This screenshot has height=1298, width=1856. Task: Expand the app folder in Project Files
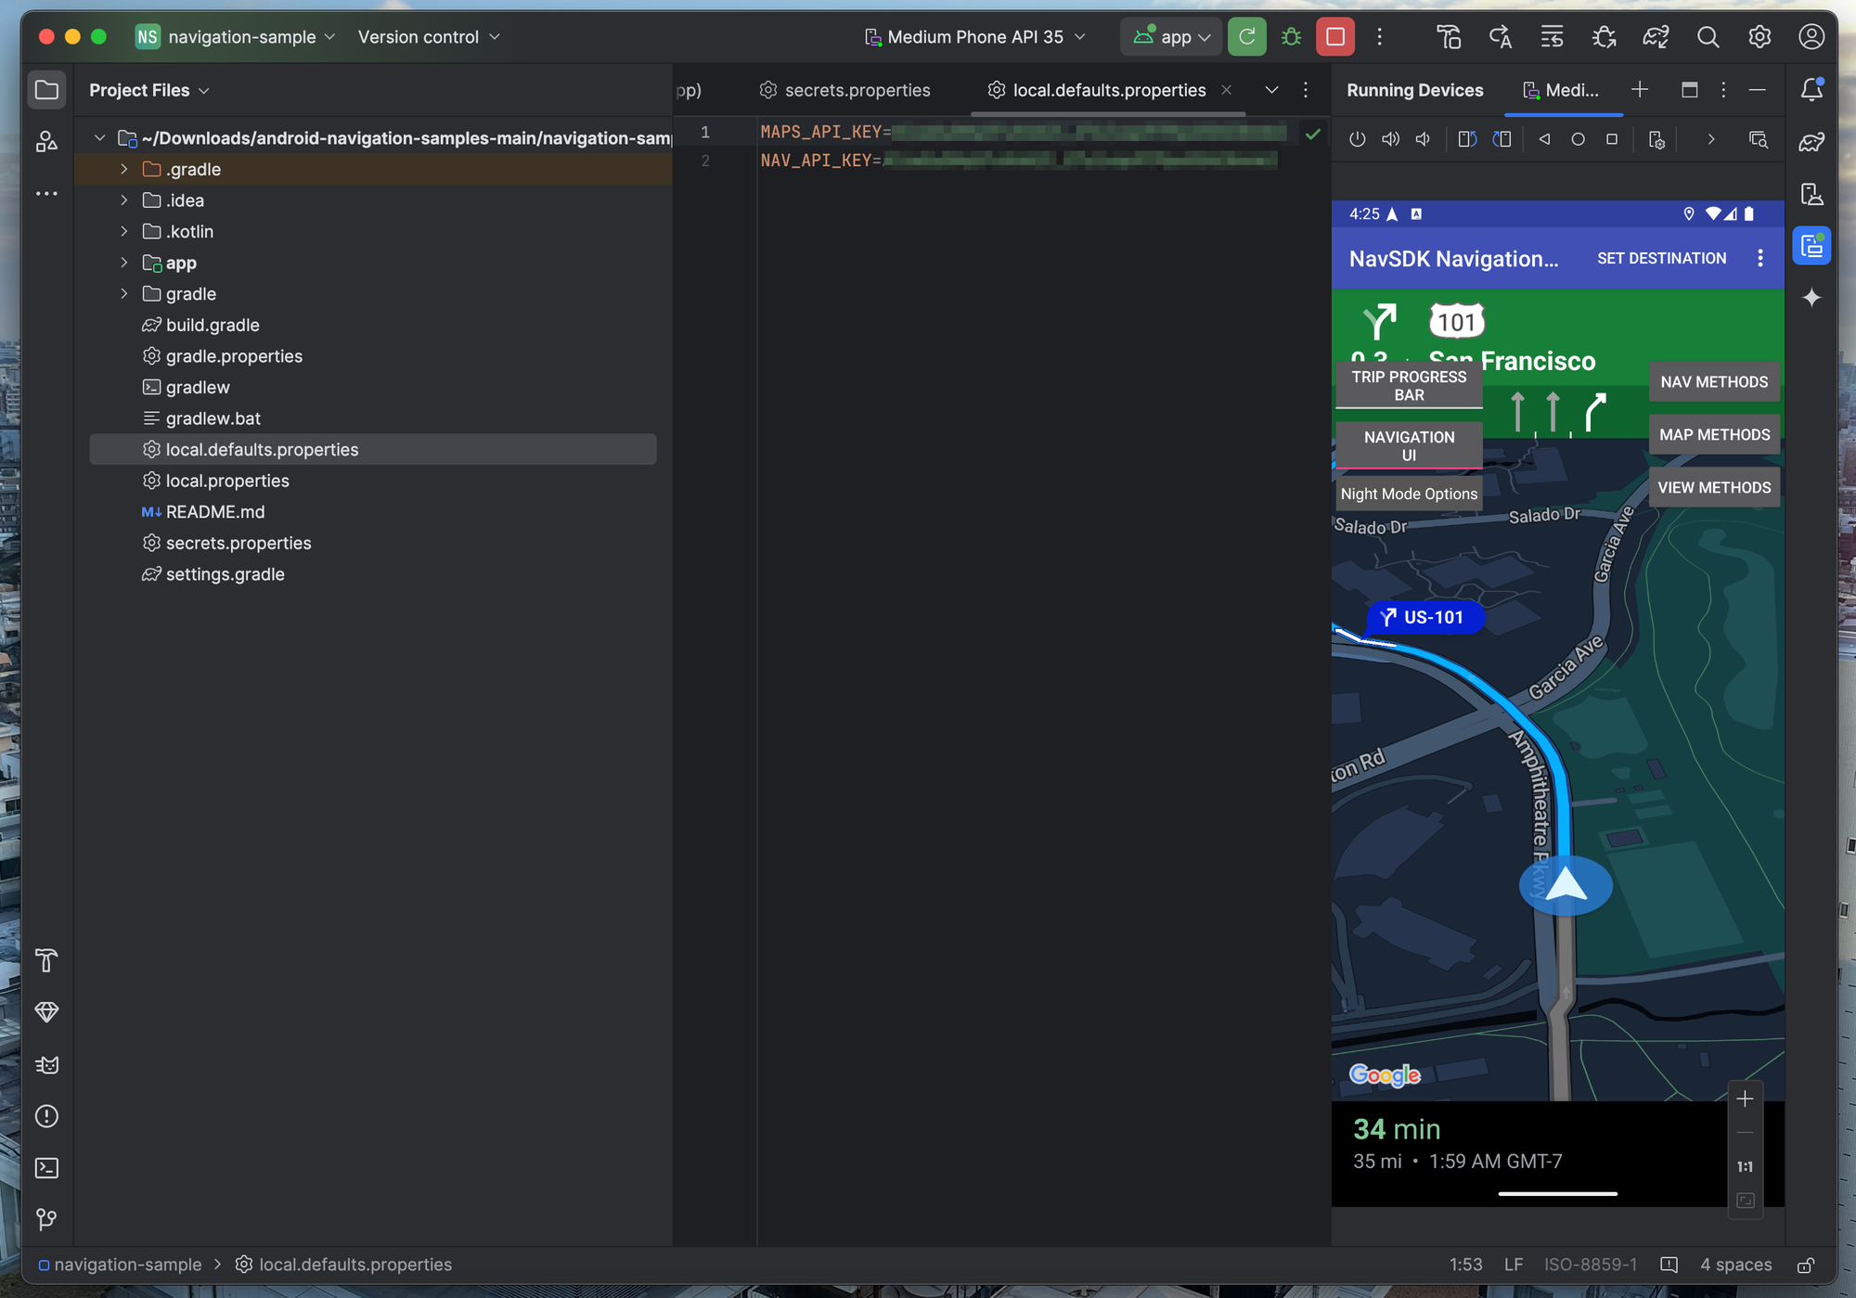[124, 263]
